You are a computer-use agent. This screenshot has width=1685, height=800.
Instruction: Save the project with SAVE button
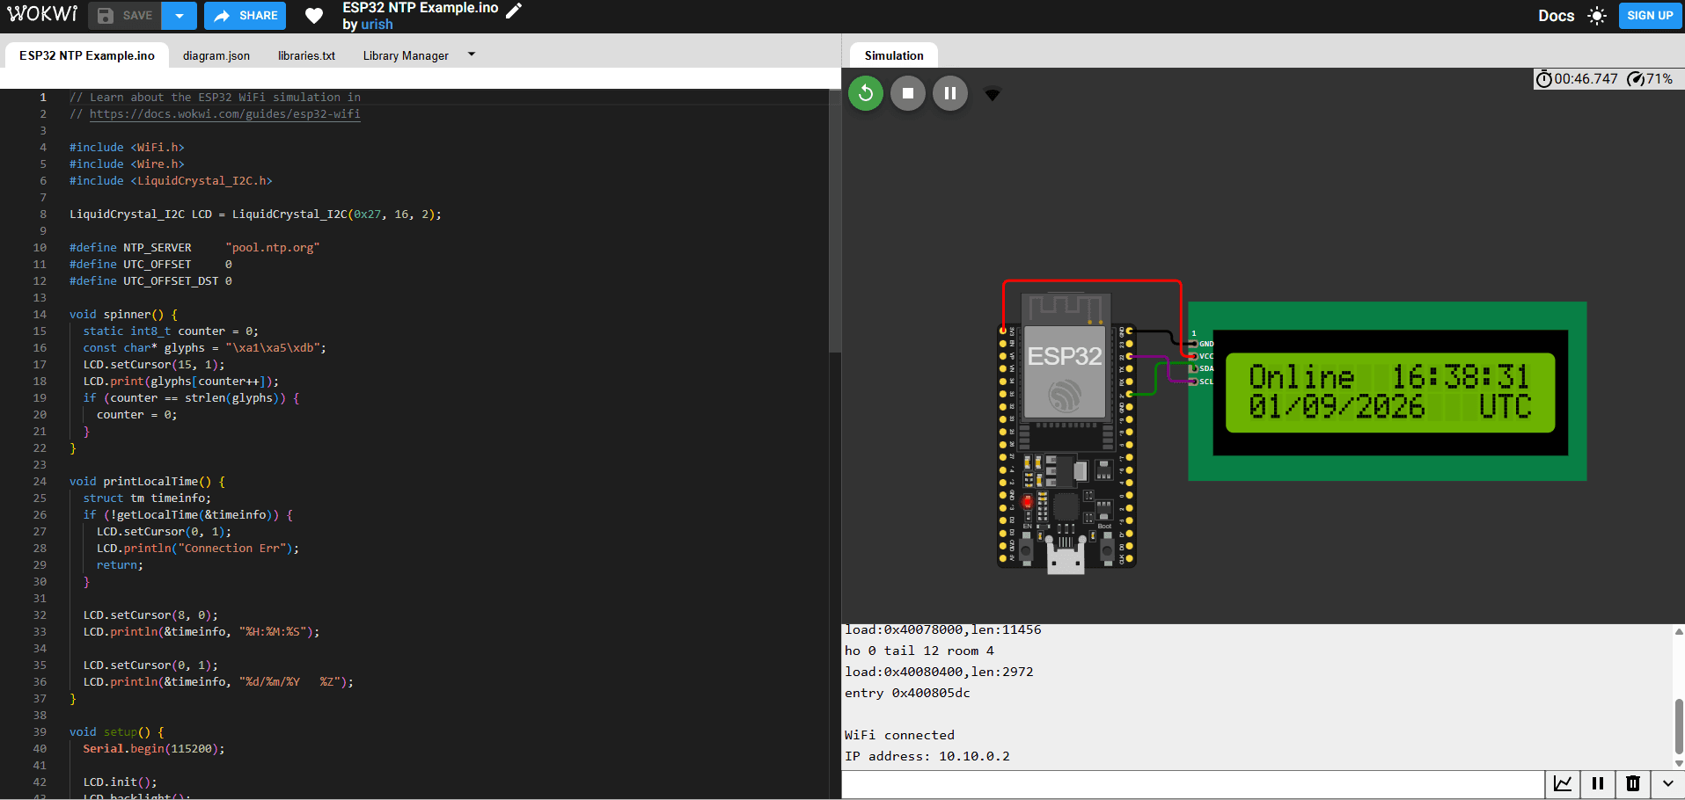click(125, 16)
